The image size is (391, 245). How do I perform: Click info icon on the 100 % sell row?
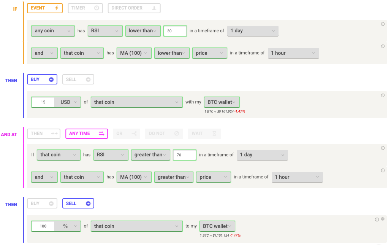coord(377,219)
